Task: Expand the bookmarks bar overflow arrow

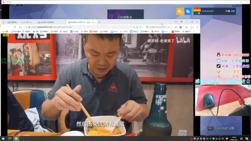Action: 194,31
